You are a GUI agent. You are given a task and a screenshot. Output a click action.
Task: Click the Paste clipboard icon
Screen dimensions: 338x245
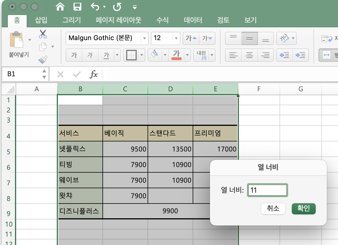coord(17,40)
